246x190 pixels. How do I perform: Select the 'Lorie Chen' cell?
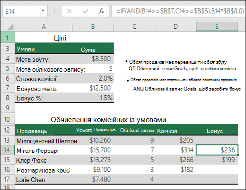[44, 179]
